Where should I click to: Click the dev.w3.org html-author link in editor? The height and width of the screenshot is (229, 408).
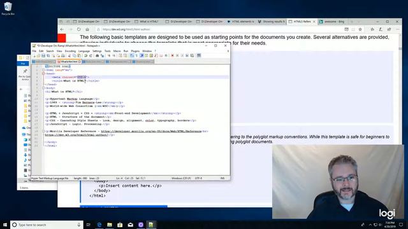[x=76, y=135]
